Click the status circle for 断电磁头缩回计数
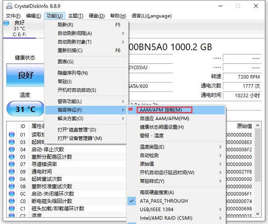 point(11,201)
